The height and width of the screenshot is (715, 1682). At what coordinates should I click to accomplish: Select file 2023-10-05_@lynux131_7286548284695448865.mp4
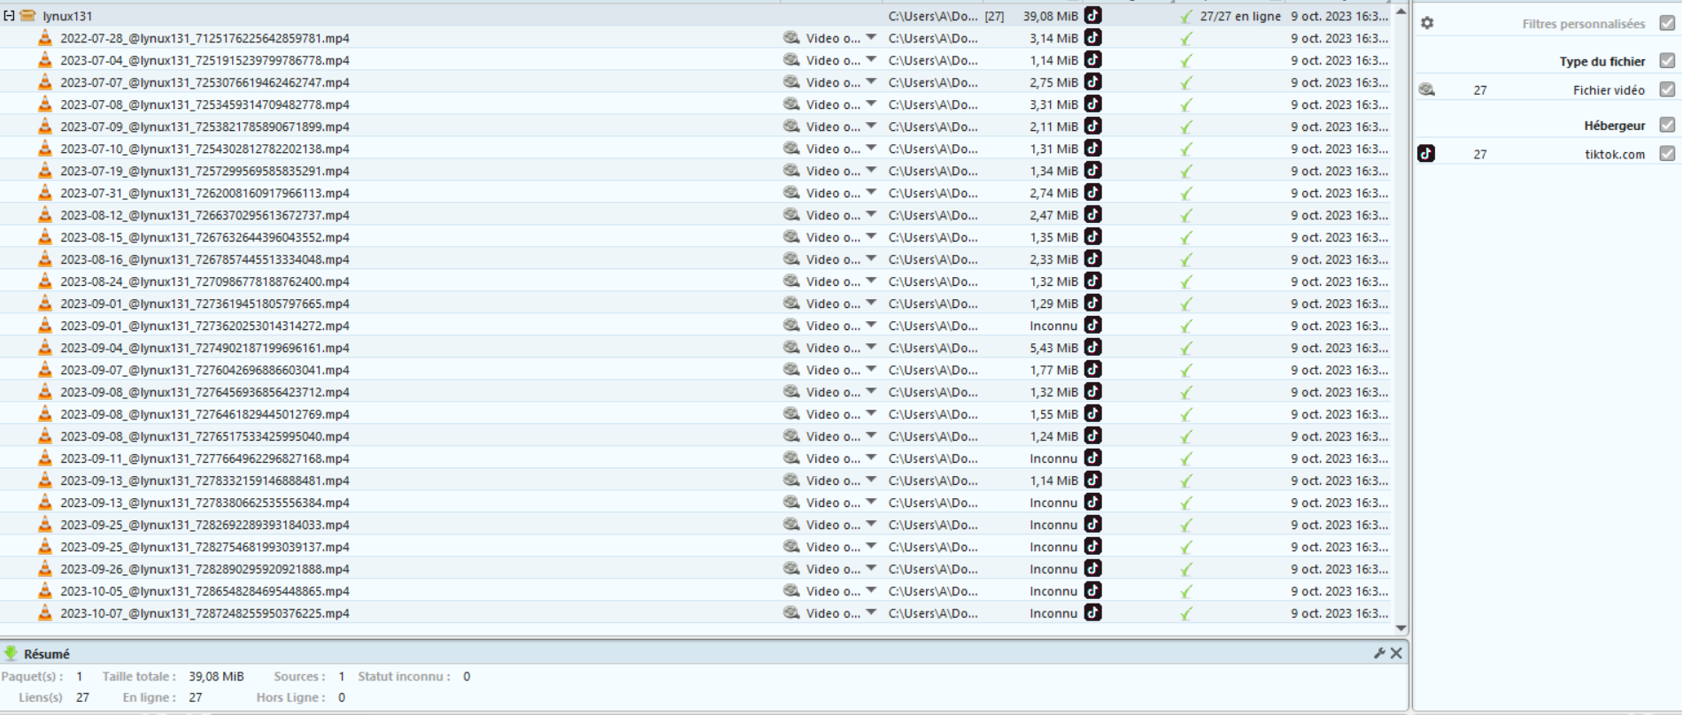[x=204, y=591]
